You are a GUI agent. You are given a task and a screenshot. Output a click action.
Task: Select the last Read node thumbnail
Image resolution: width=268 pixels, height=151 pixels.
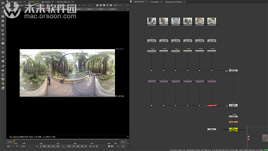pyautogui.click(x=211, y=21)
